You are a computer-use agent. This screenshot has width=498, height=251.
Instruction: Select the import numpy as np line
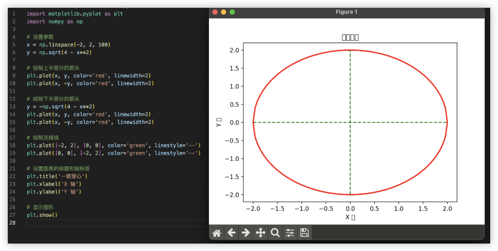point(54,22)
